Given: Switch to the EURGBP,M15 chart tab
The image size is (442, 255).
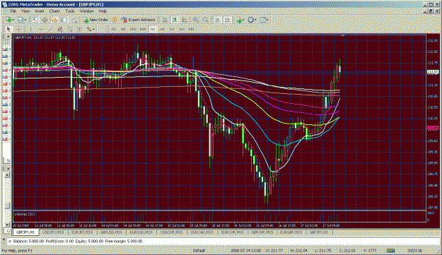Looking at the screenshot, I should pos(291,232).
